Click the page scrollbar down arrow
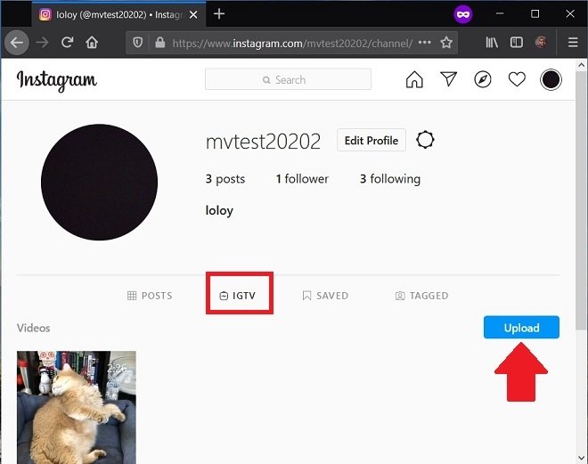Viewport: 588px width, 464px height. coord(581,458)
